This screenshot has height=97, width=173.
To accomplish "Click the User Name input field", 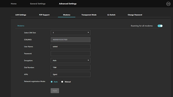I will 71,46.
